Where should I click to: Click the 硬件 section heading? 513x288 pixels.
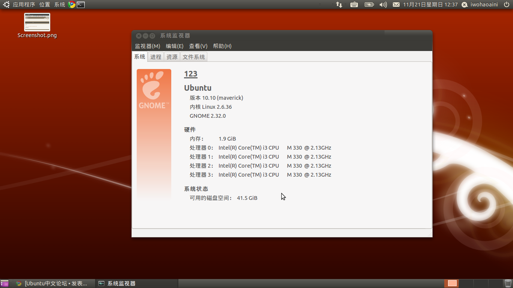point(190,130)
